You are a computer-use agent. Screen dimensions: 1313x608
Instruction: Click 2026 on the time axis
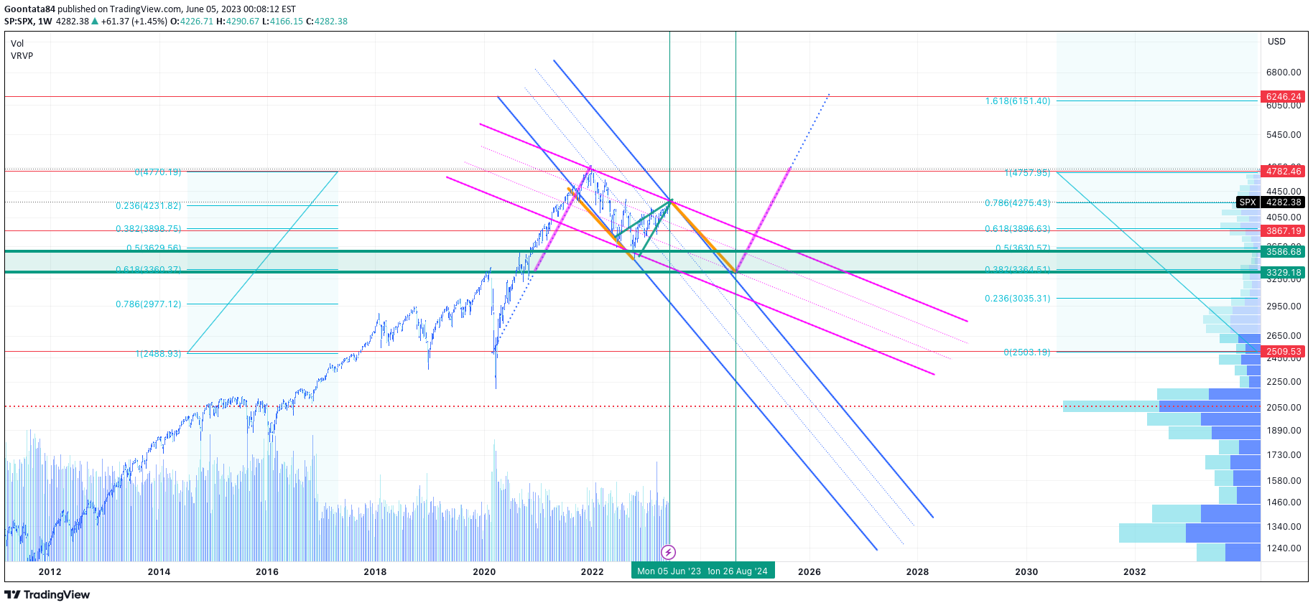pyautogui.click(x=809, y=572)
